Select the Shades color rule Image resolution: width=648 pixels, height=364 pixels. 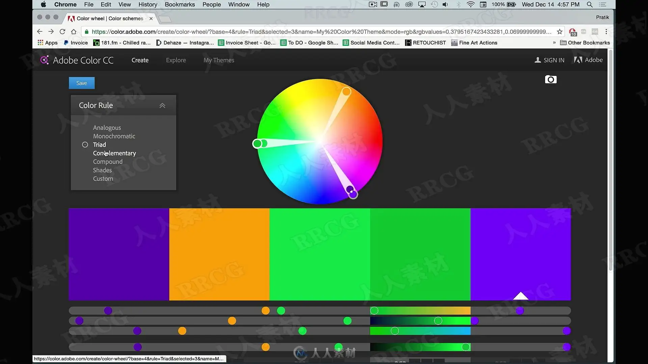(102, 170)
